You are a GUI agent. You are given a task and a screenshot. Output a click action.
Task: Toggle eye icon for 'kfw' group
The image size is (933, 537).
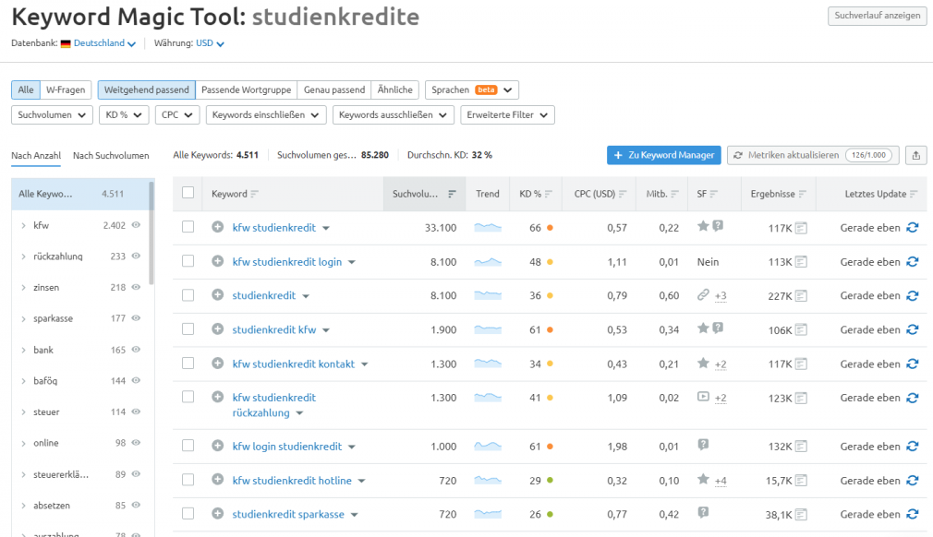click(x=136, y=225)
